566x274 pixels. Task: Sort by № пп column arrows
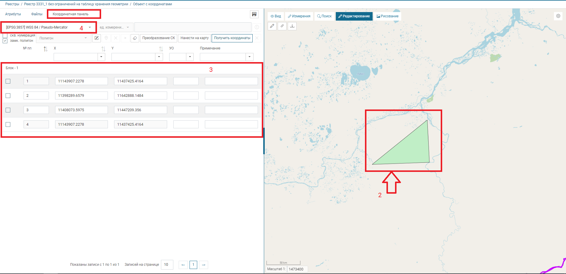point(45,49)
